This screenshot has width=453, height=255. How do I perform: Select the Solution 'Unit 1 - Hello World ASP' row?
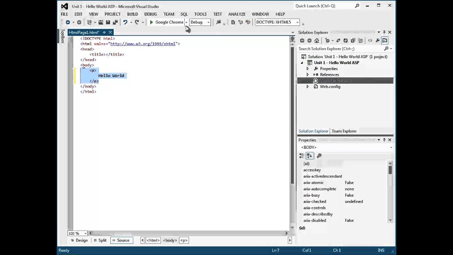pyautogui.click(x=345, y=57)
